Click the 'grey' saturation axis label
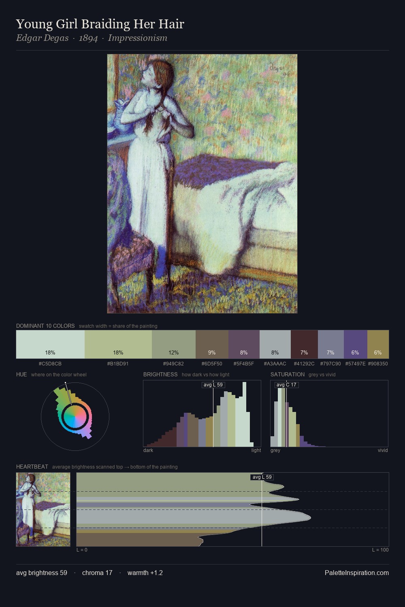Image resolution: width=405 pixels, height=607 pixels. click(275, 450)
